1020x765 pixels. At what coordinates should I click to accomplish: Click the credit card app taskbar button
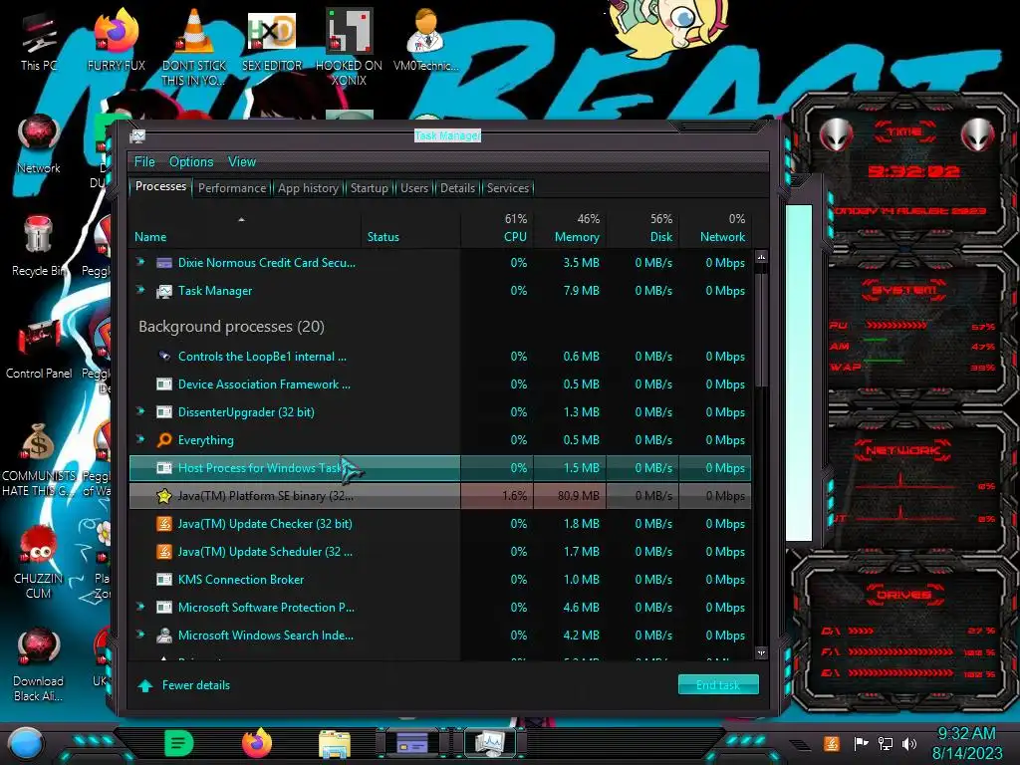point(412,743)
